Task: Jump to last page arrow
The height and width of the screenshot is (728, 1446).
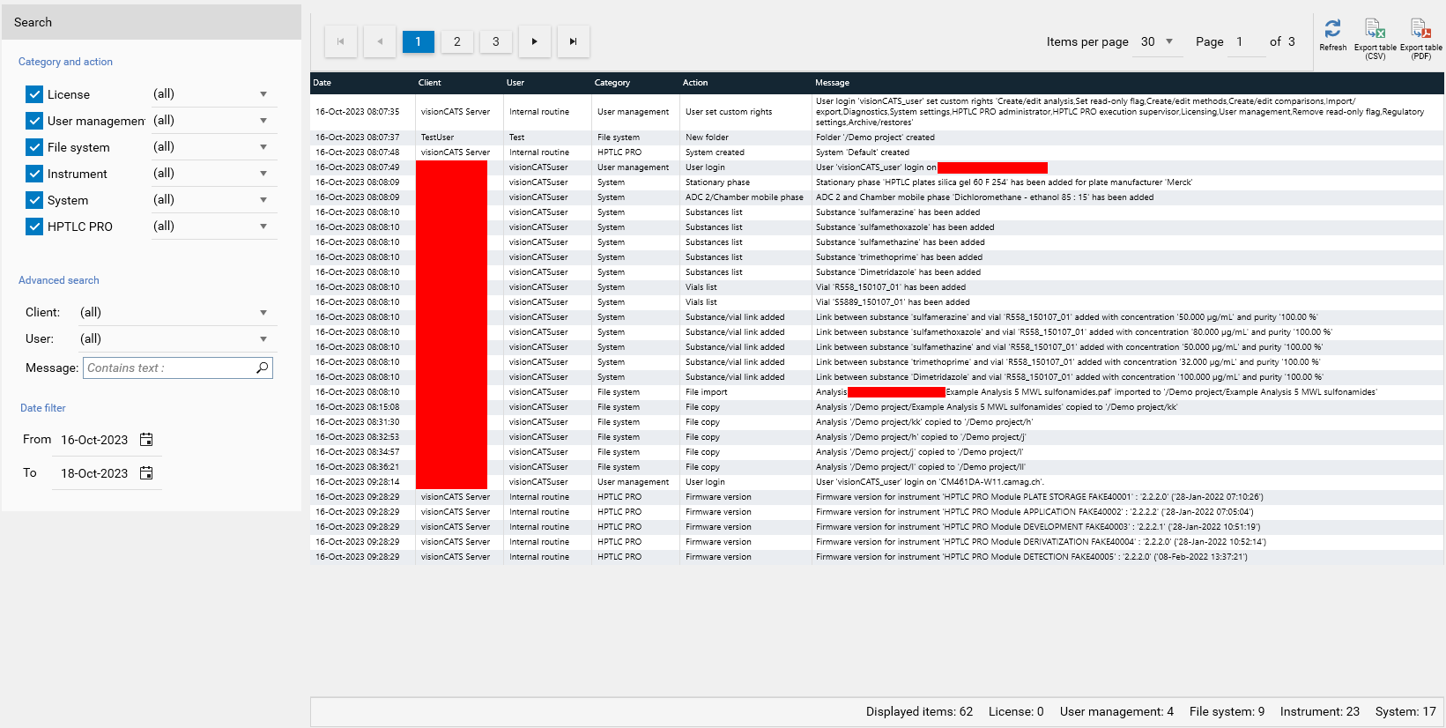Action: pos(573,41)
